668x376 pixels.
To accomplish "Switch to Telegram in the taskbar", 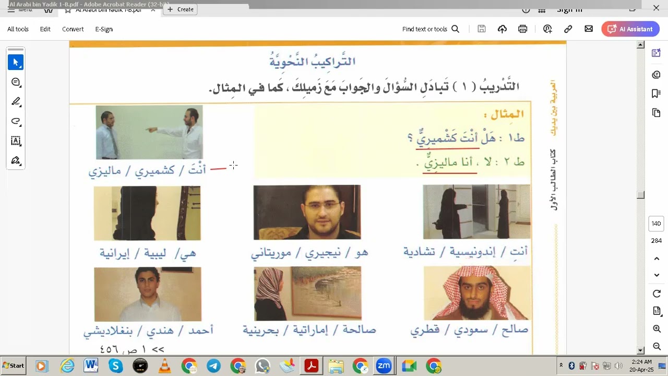I will (x=213, y=366).
